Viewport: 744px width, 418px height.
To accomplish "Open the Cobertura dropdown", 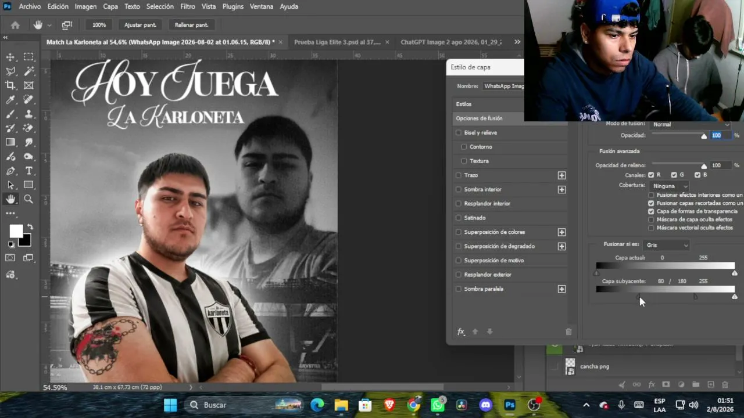I will [670, 186].
